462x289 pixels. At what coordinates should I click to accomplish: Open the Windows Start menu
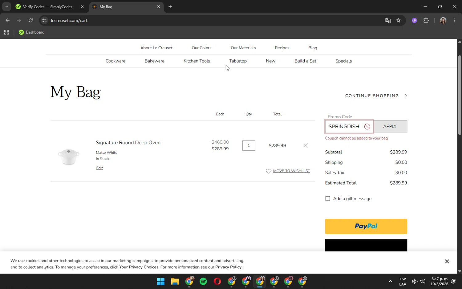coord(161,281)
